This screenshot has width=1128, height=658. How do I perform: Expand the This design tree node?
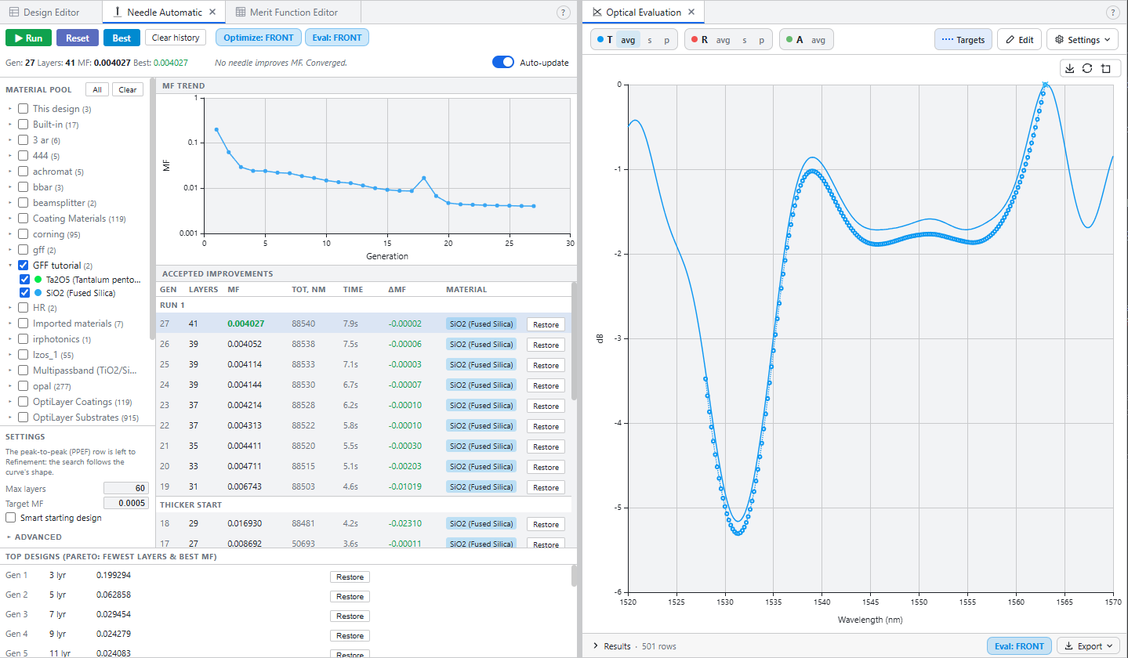pyautogui.click(x=10, y=109)
